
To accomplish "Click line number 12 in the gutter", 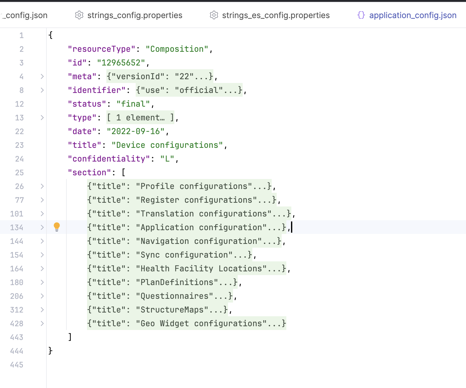I will pyautogui.click(x=19, y=104).
